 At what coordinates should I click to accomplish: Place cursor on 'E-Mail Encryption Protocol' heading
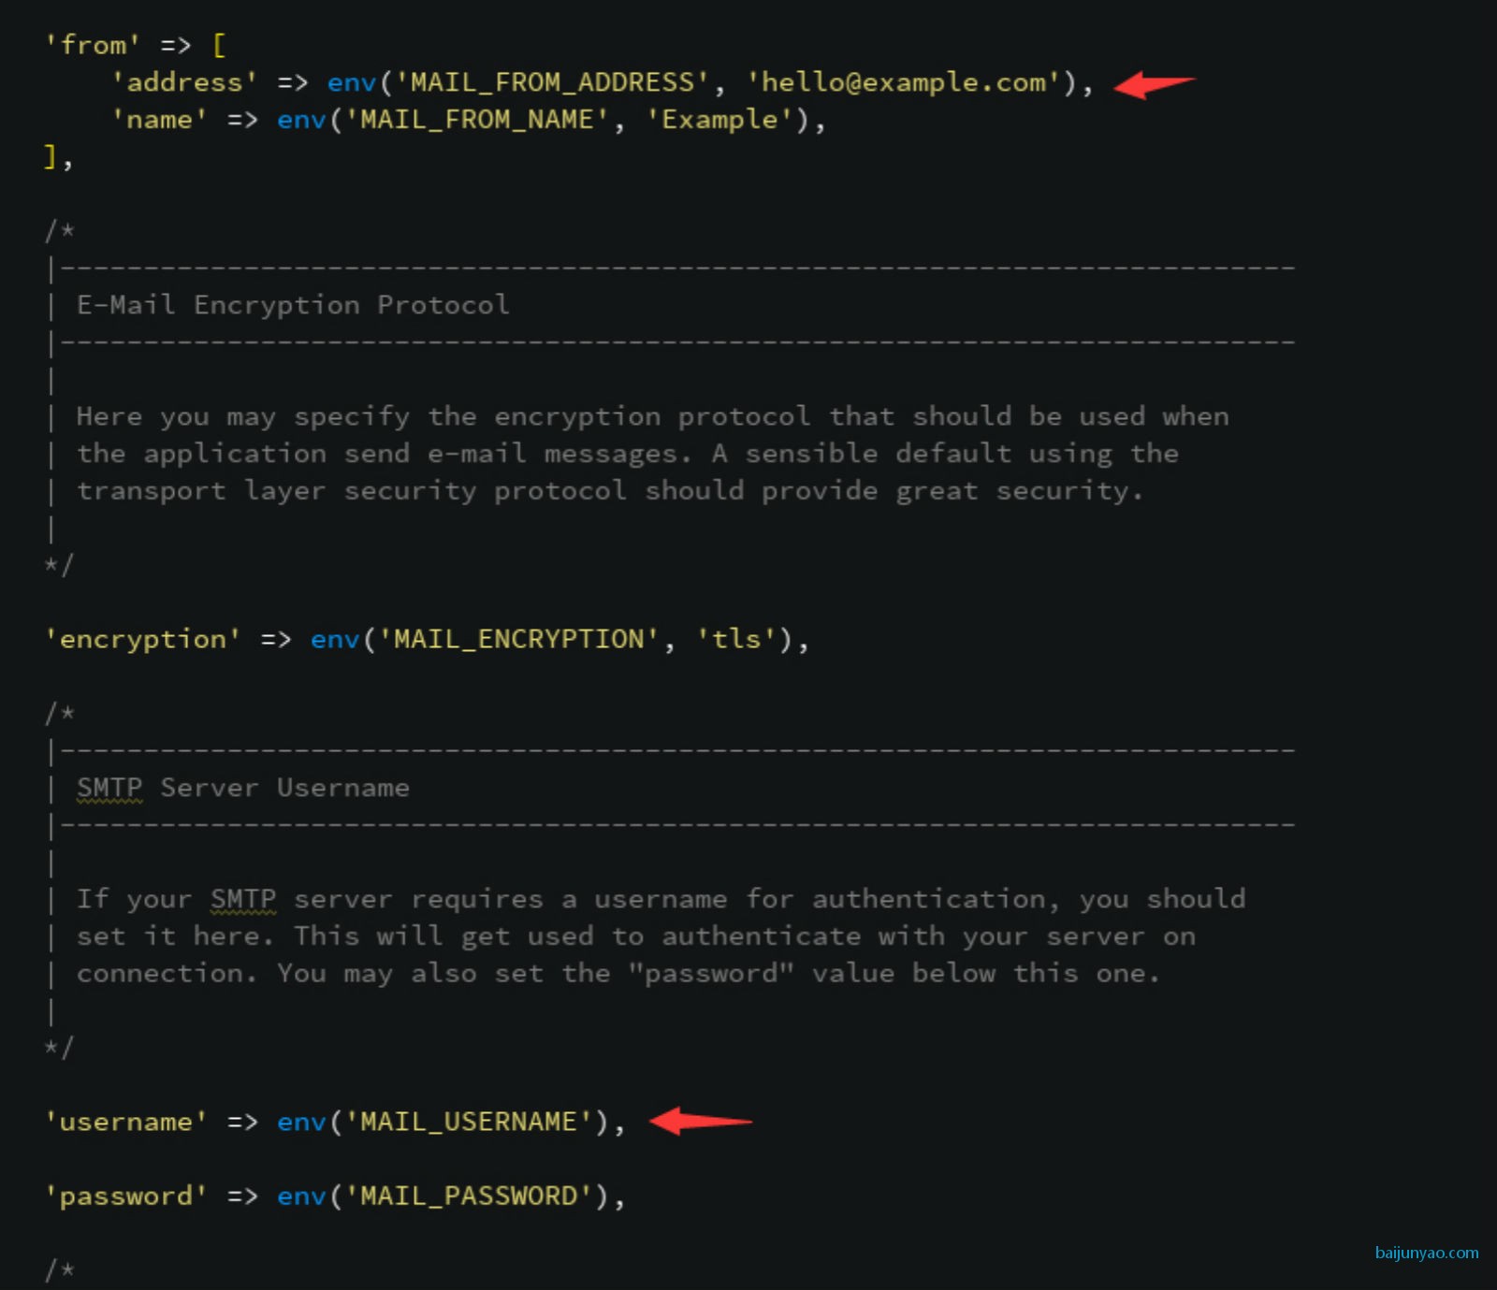293,305
